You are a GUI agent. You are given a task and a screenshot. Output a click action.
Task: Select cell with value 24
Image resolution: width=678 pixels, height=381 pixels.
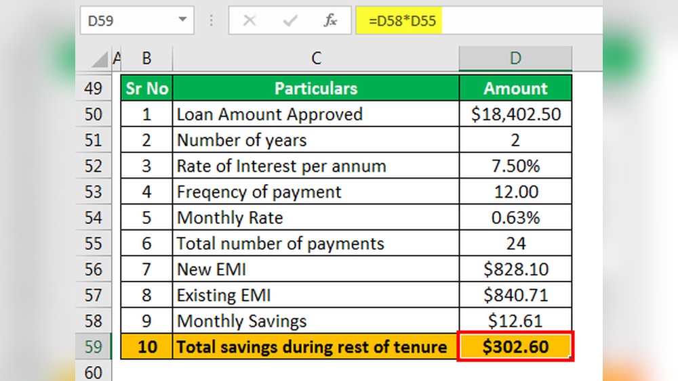tap(515, 244)
